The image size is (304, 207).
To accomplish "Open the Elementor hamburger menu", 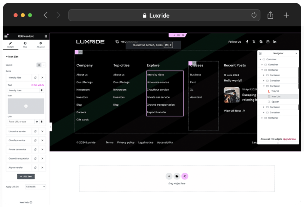I will 6,36.
